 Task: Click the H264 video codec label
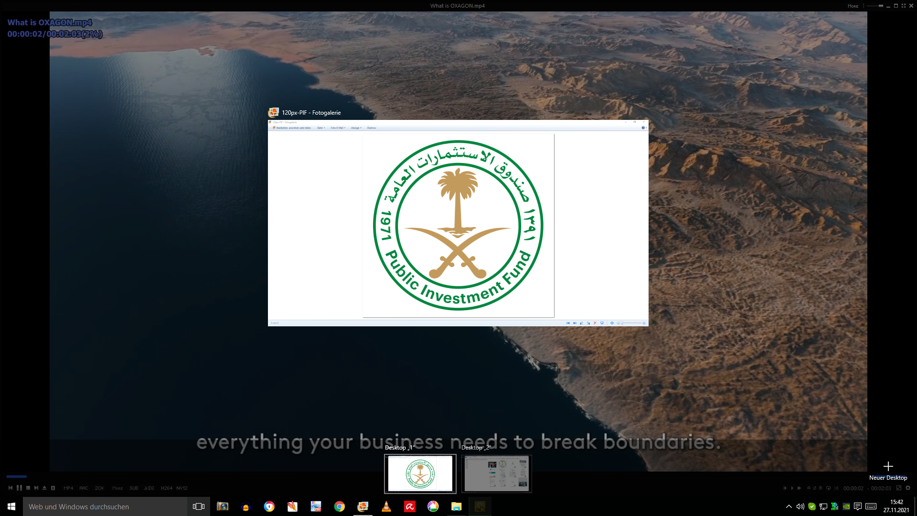[x=167, y=488]
